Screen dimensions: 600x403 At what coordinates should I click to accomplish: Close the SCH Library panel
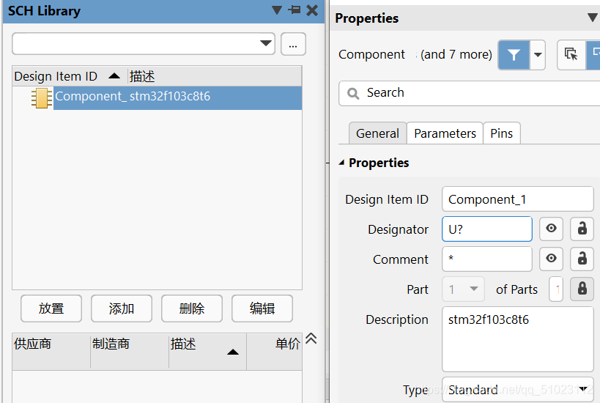[x=312, y=10]
